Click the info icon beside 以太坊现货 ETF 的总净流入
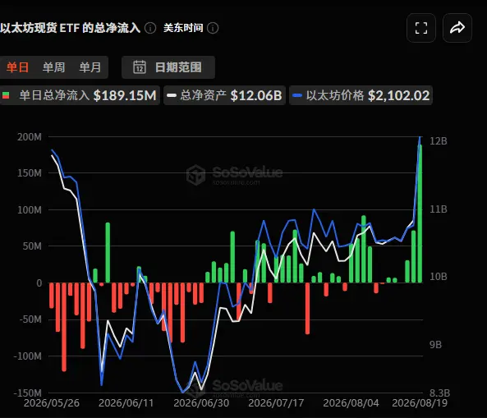487x418 pixels. tap(150, 28)
